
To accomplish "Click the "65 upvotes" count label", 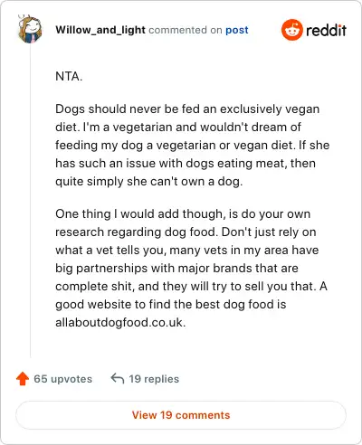I will [x=62, y=379].
